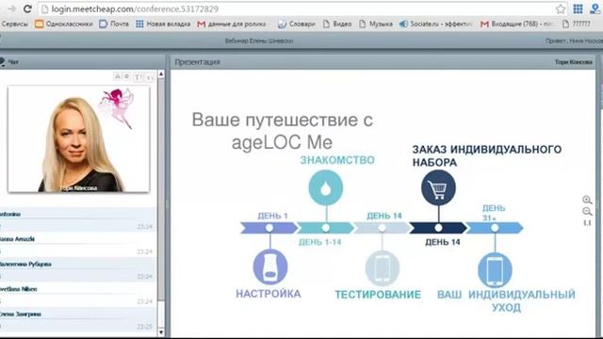Click the chat scrollbar down arrow
This screenshot has width=603, height=339.
coord(161,332)
